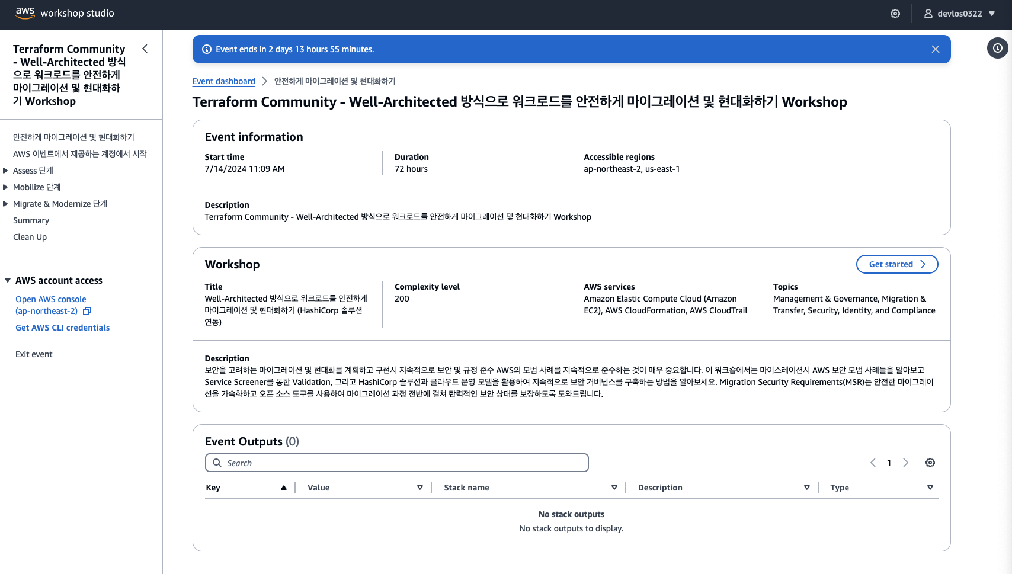Get AWS CLI credentials
The width and height of the screenshot is (1012, 574).
[x=62, y=328]
